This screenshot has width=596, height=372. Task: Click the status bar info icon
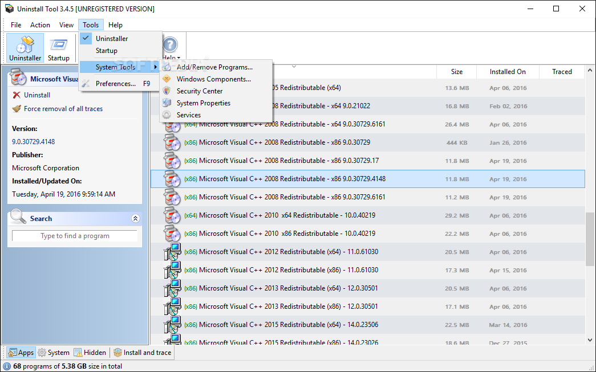tap(6, 366)
